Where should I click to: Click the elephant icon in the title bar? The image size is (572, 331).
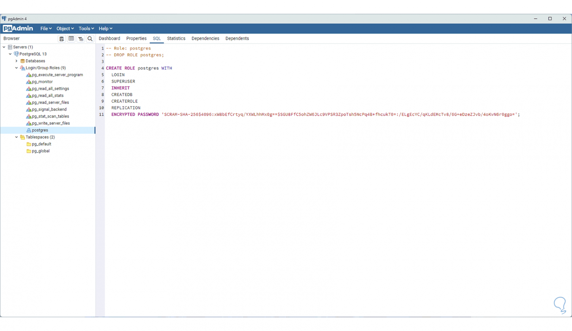click(4, 19)
